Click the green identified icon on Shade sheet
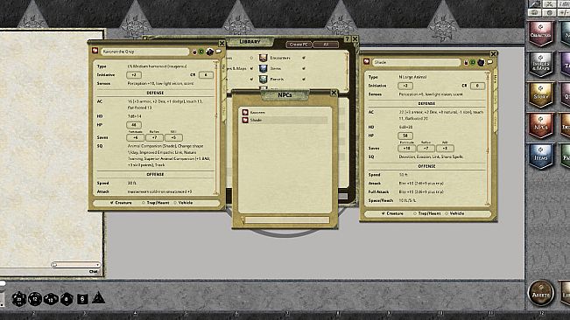This screenshot has width=570, height=320. pyautogui.click(x=473, y=62)
